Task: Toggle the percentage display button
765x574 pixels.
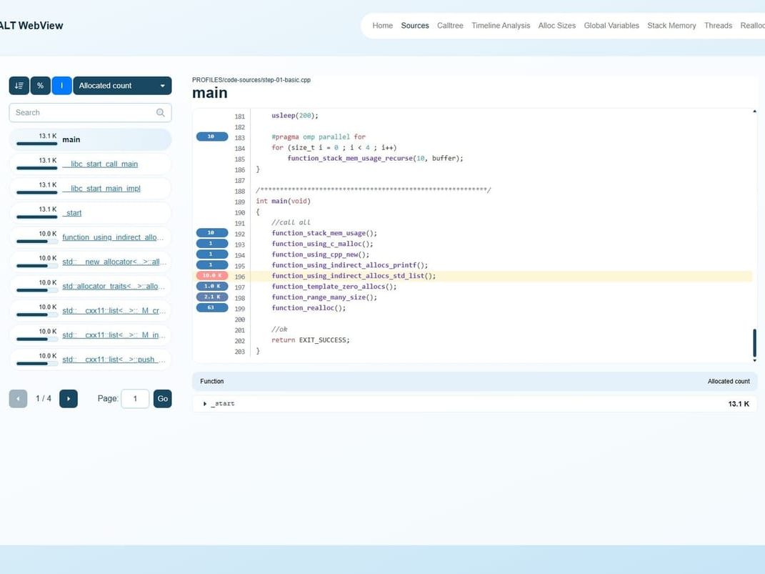Action: click(40, 85)
